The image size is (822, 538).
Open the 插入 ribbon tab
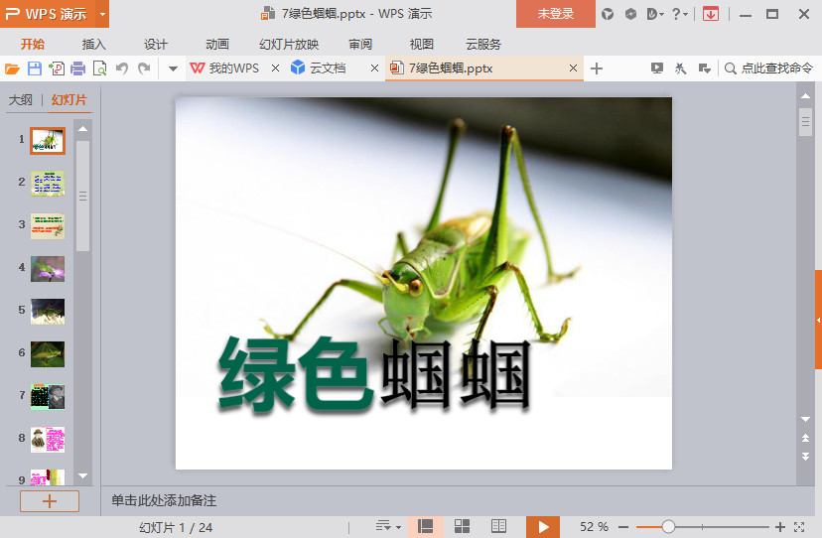(94, 45)
